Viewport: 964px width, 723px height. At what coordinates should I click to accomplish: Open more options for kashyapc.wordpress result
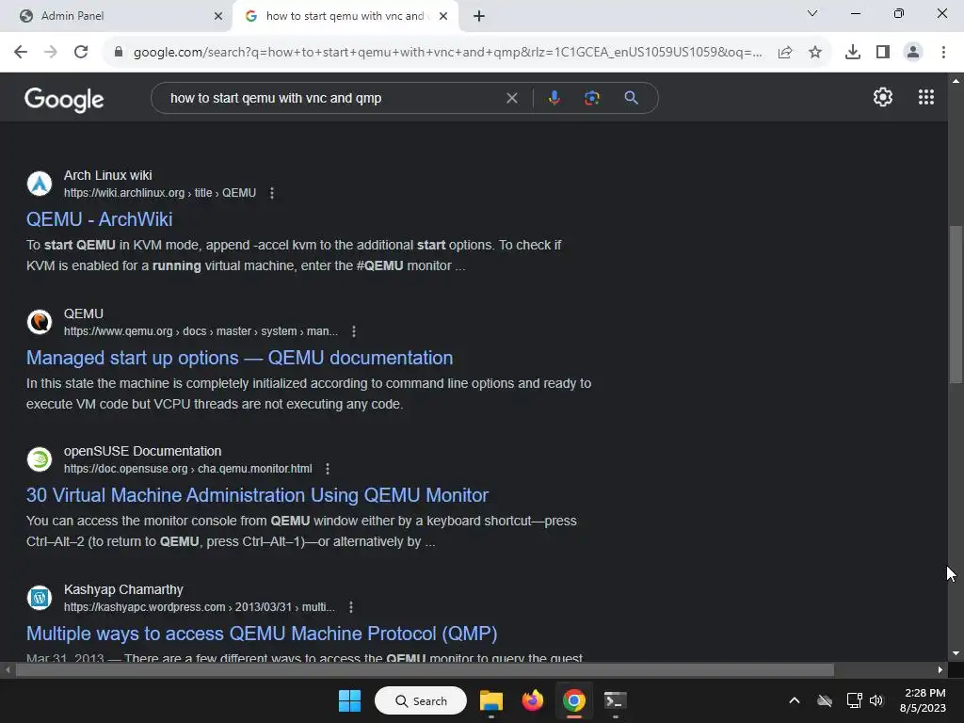[350, 607]
